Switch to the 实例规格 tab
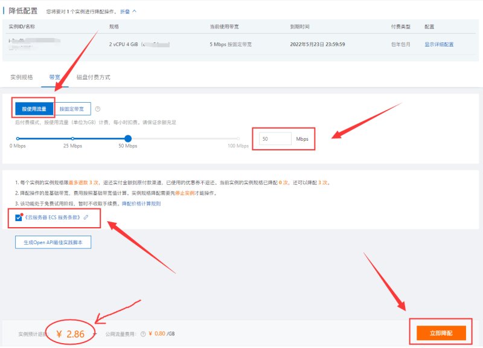The height and width of the screenshot is (348, 483). click(22, 77)
